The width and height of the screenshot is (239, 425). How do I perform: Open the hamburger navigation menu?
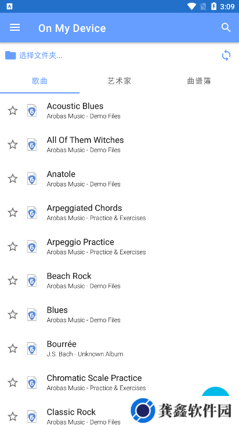(15, 28)
